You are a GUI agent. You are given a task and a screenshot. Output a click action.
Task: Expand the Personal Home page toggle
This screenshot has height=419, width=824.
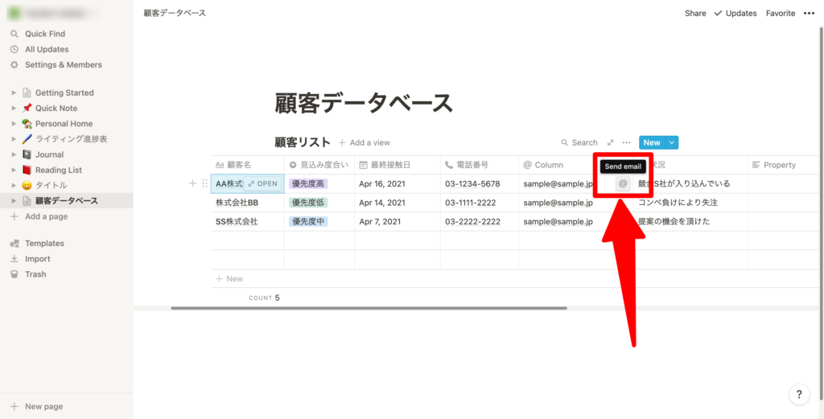click(14, 124)
